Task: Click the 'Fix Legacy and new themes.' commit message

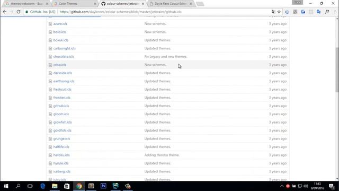Action: click(166, 57)
